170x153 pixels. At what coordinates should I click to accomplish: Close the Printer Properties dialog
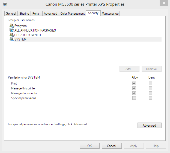[x=163, y=3]
